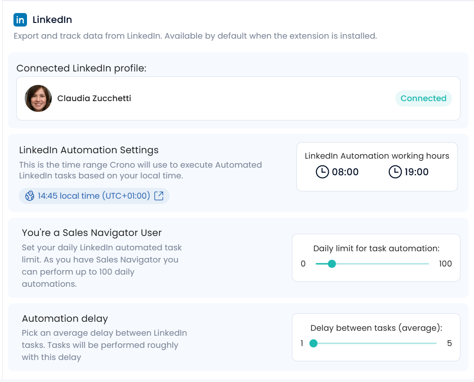Viewport: 474px width, 382px height.
Task: Click the Delay between tasks (average) label
Action: [x=376, y=328]
